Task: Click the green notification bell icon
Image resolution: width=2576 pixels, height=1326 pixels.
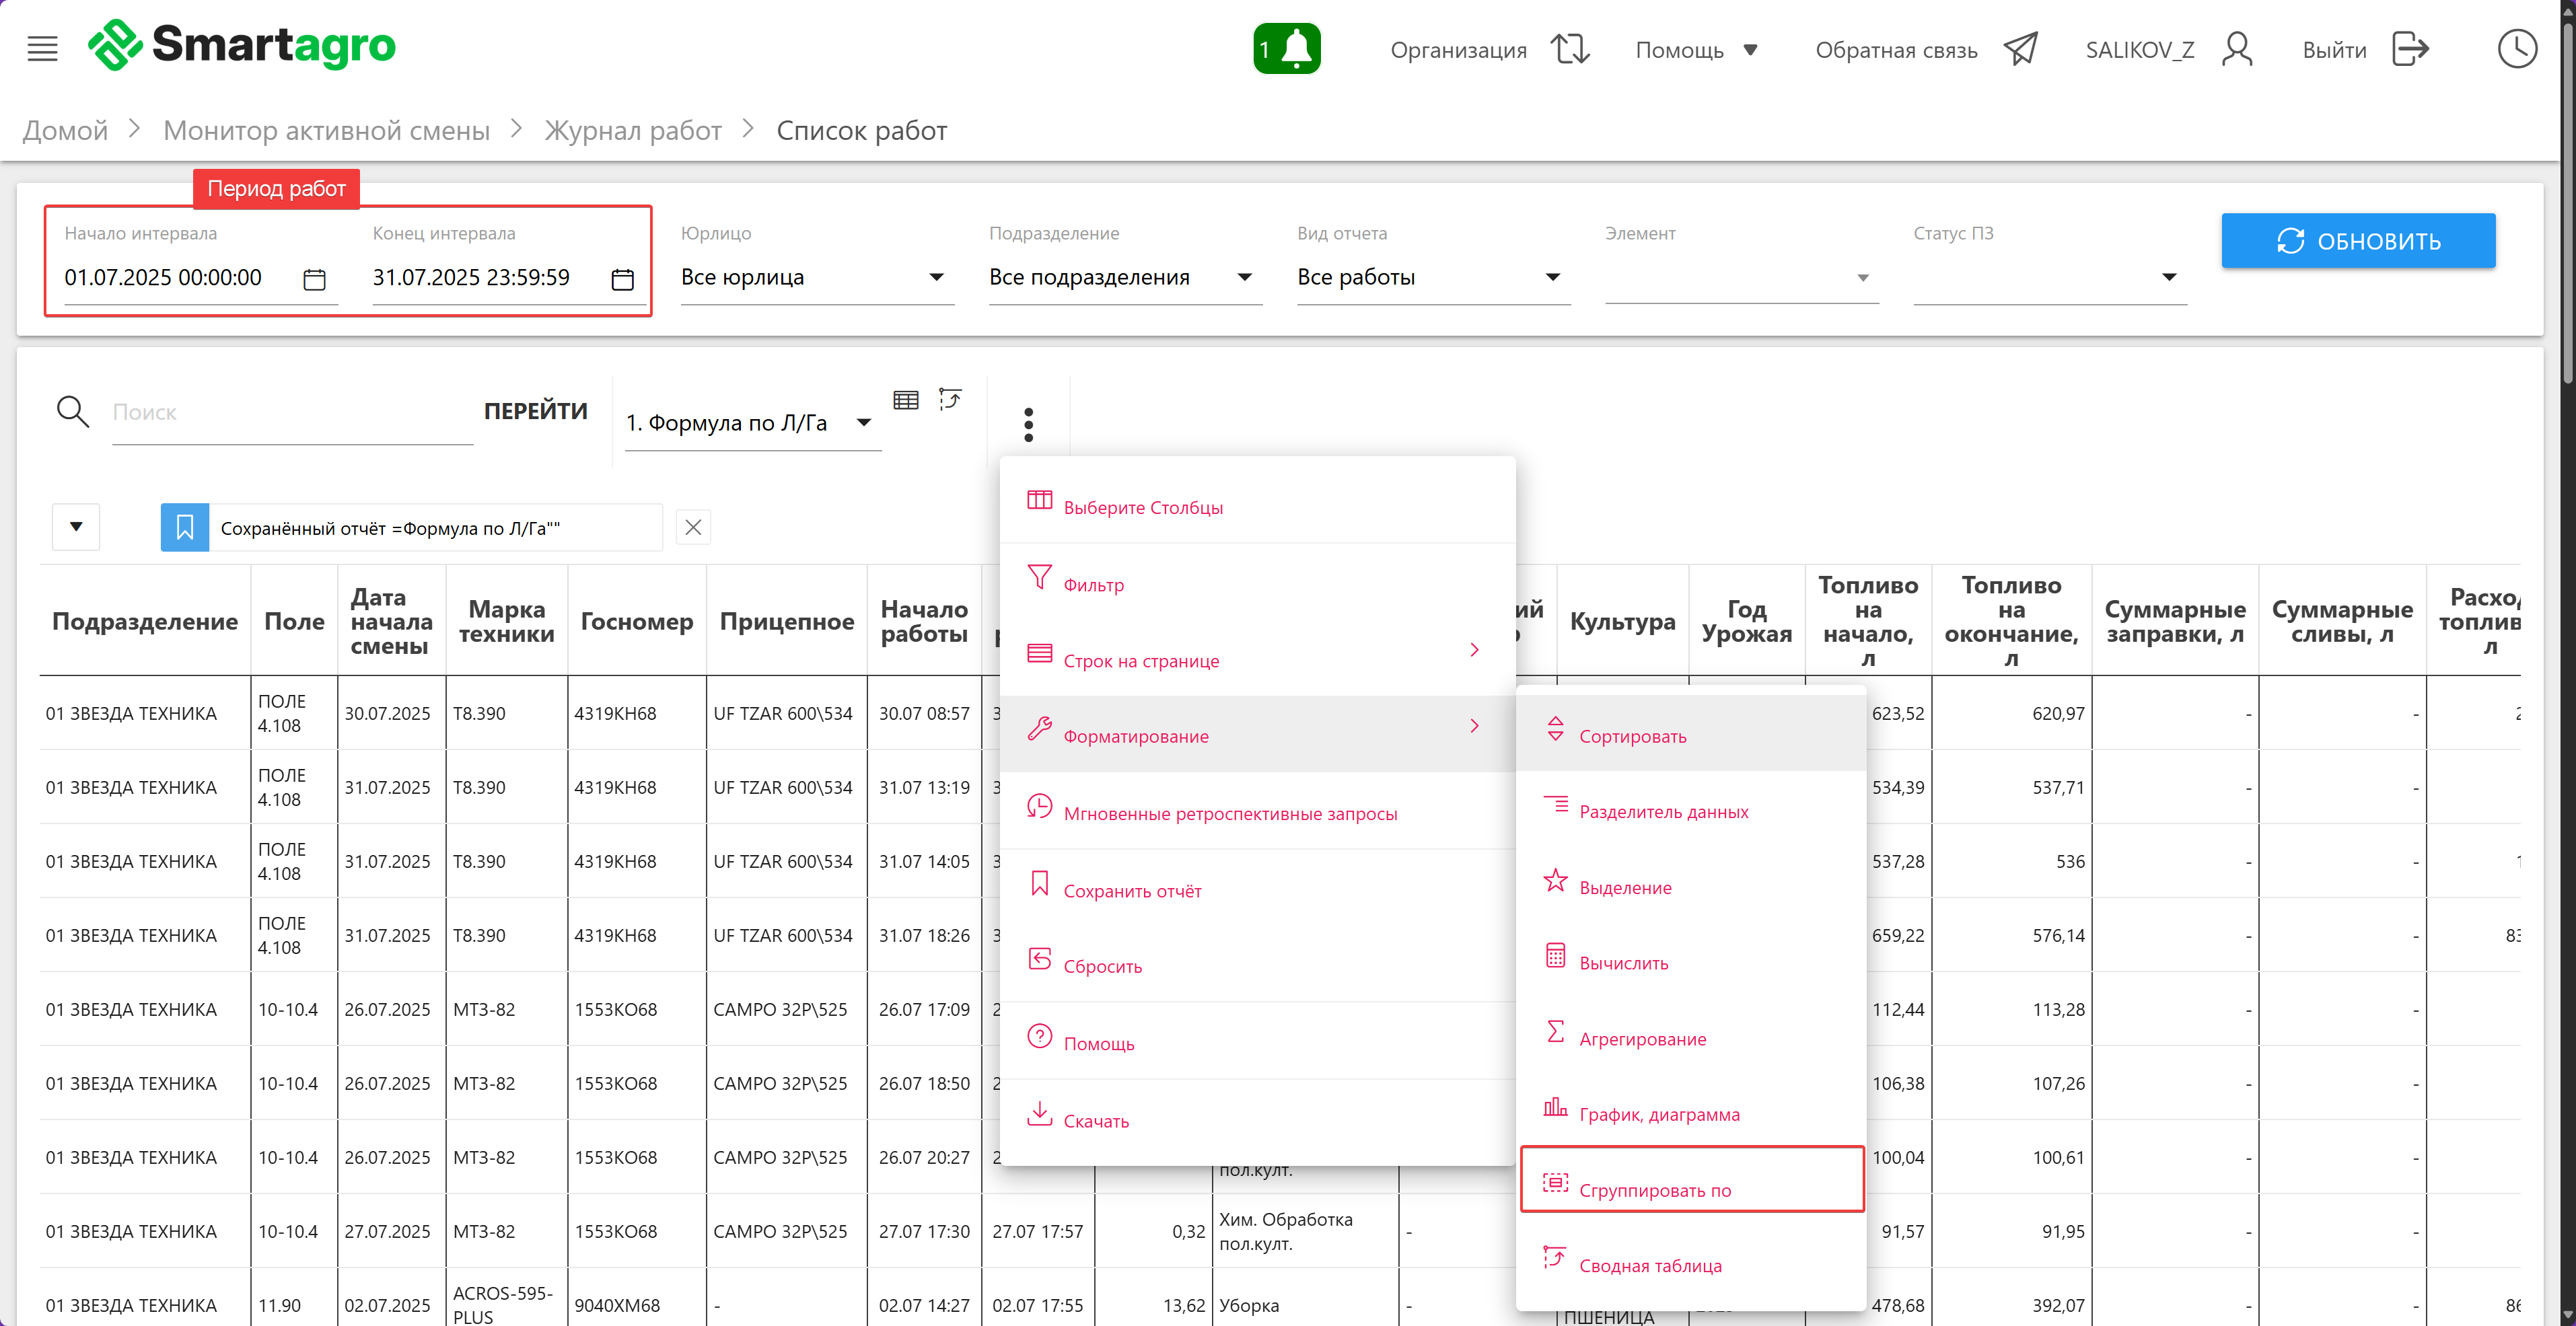Action: coord(1286,49)
